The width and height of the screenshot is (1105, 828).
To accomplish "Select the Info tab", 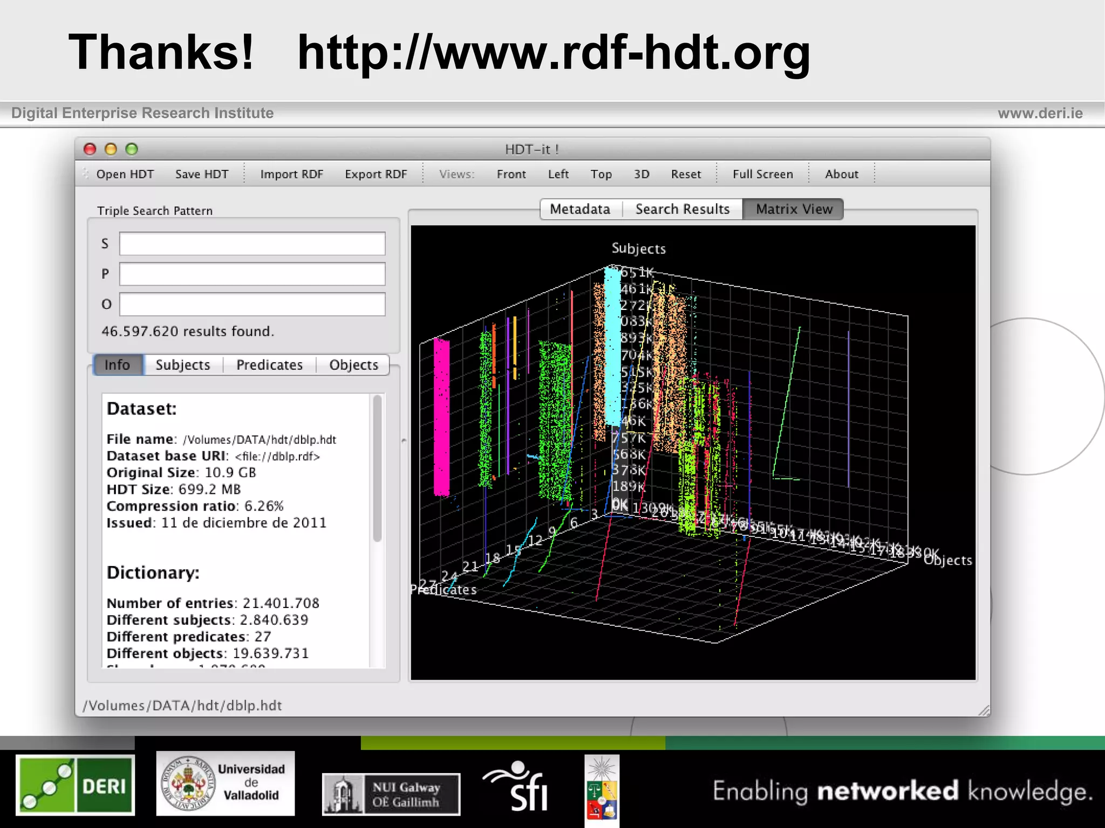I will point(118,365).
